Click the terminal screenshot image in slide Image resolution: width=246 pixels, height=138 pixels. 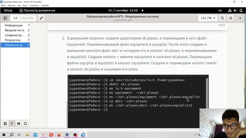tap(138, 101)
